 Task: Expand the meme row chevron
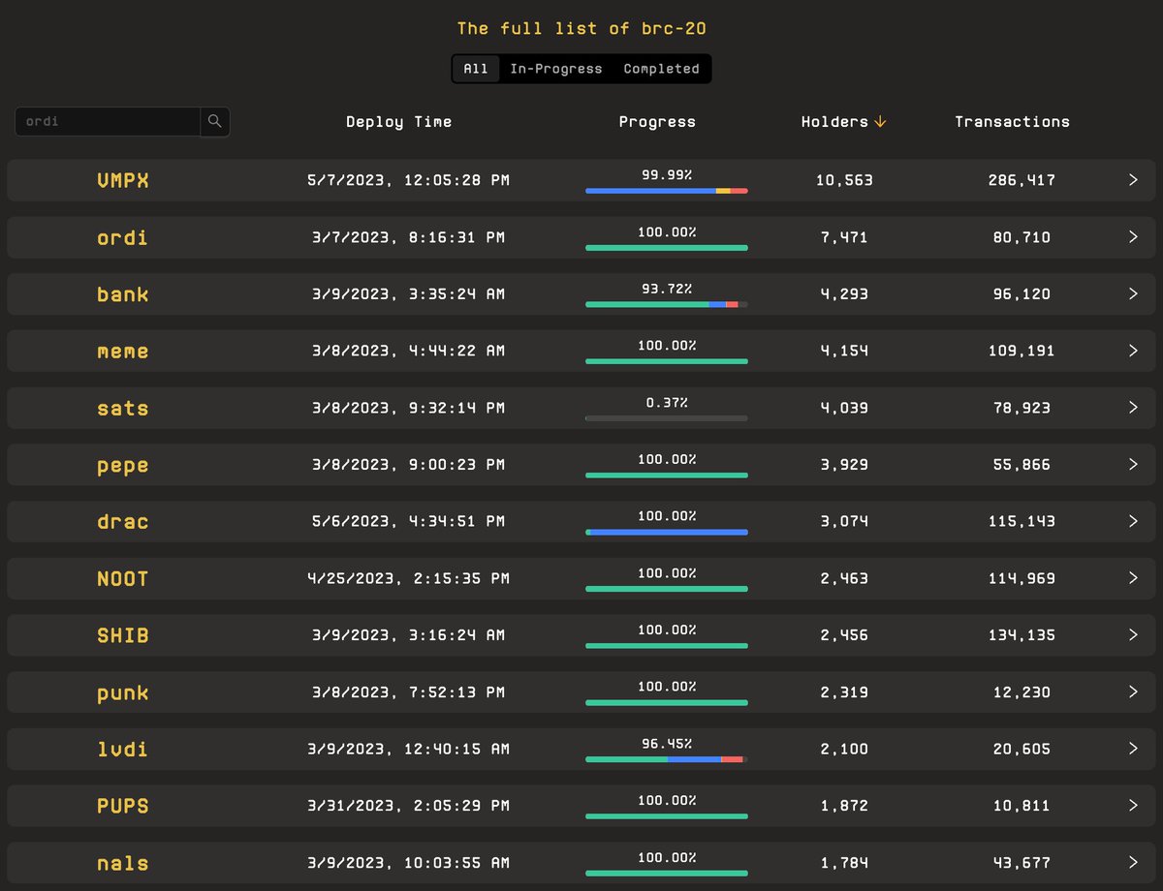(x=1133, y=351)
